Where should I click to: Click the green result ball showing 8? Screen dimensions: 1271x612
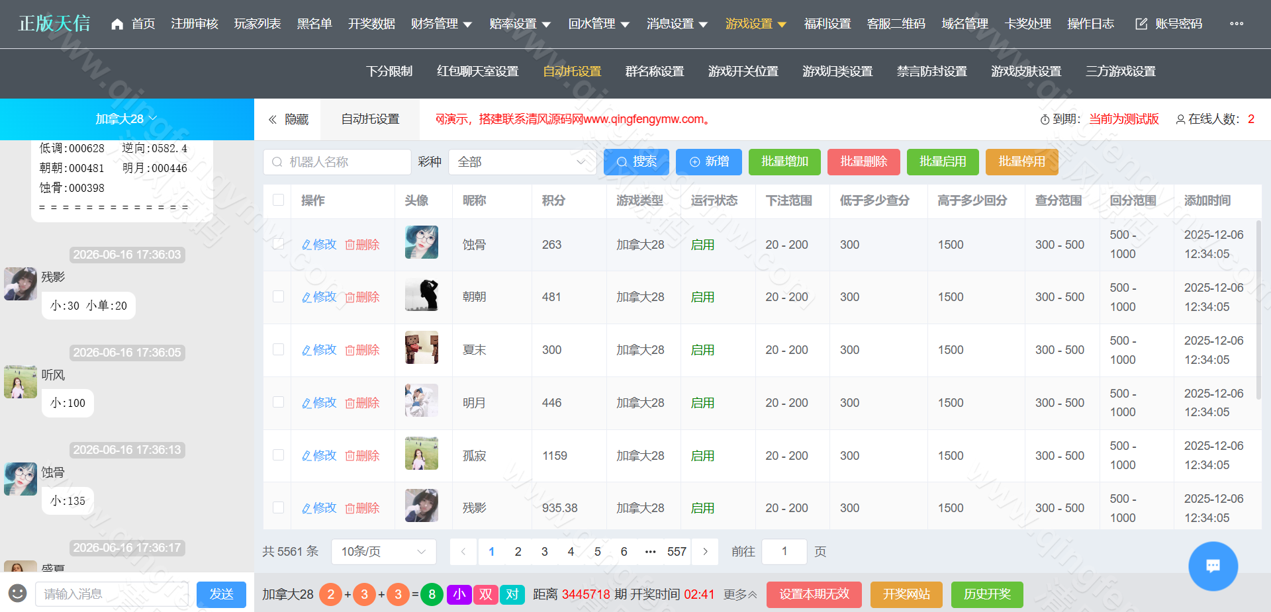(x=432, y=594)
